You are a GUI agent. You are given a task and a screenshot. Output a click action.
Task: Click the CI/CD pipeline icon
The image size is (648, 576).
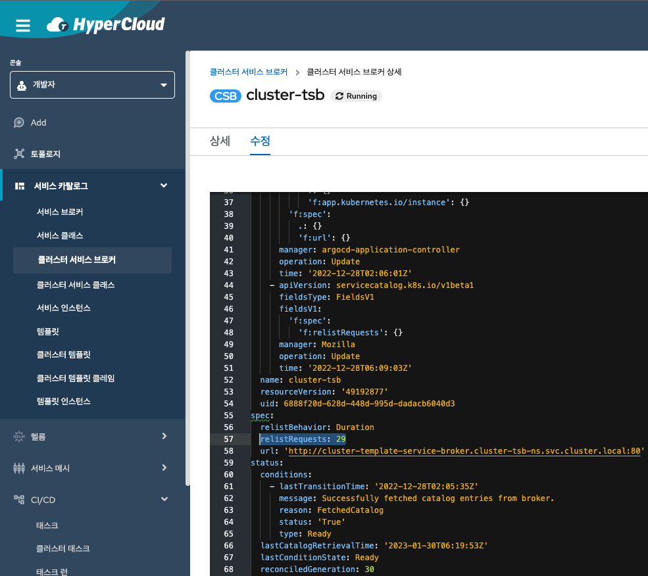pos(19,500)
